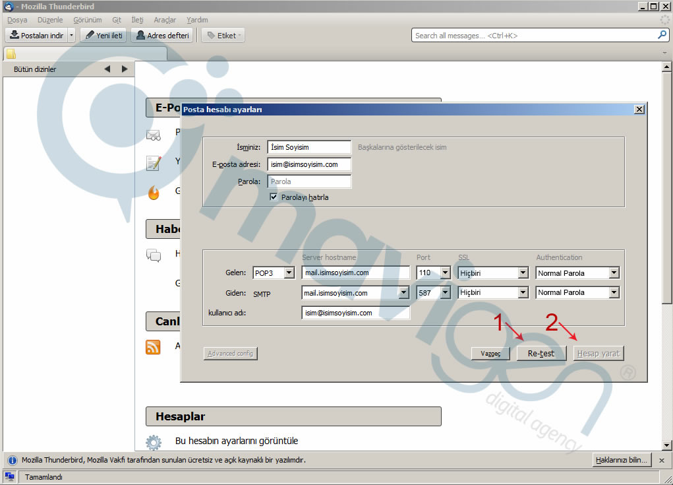Image resolution: width=673 pixels, height=485 pixels.
Task: Open the Giden server hostname combo box
Action: (x=355, y=293)
